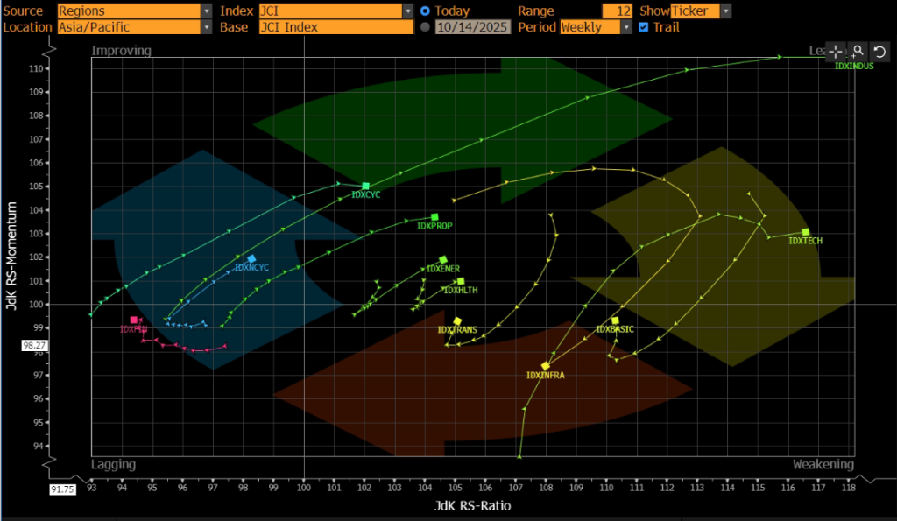Click the IDXTECH square marker
The width and height of the screenshot is (897, 521).
coord(806,232)
